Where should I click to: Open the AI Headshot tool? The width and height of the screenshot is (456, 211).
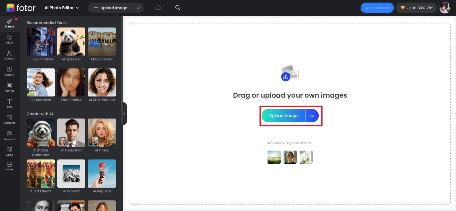coord(71,135)
